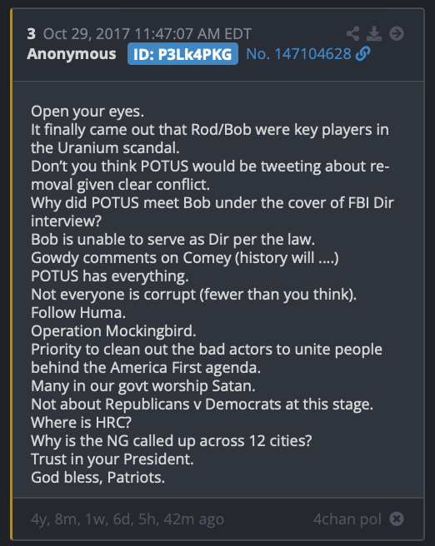Click the Oct 29, 2017 timestamp
435x546 pixels.
point(147,34)
